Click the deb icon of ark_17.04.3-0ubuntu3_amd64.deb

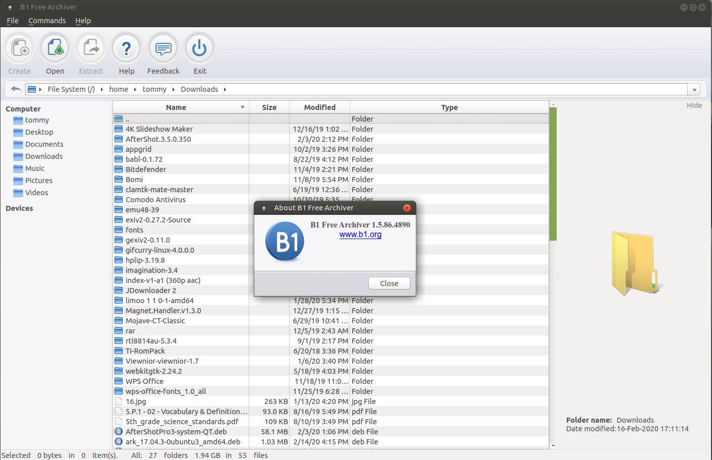tap(119, 442)
